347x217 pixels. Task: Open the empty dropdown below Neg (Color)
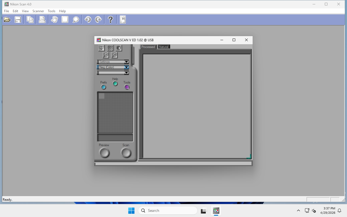coord(113,73)
